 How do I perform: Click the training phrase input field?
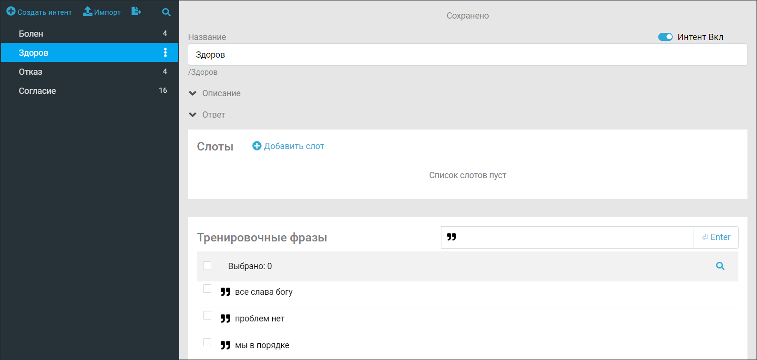coord(567,237)
